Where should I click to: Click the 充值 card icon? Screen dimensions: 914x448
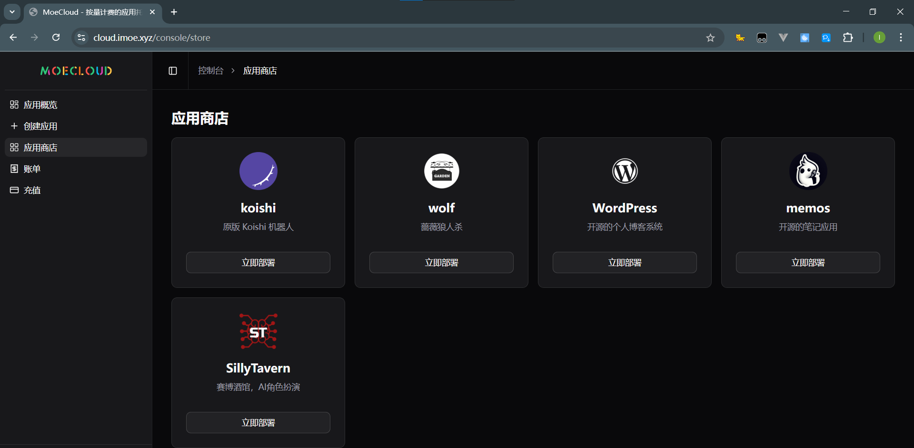tap(14, 190)
